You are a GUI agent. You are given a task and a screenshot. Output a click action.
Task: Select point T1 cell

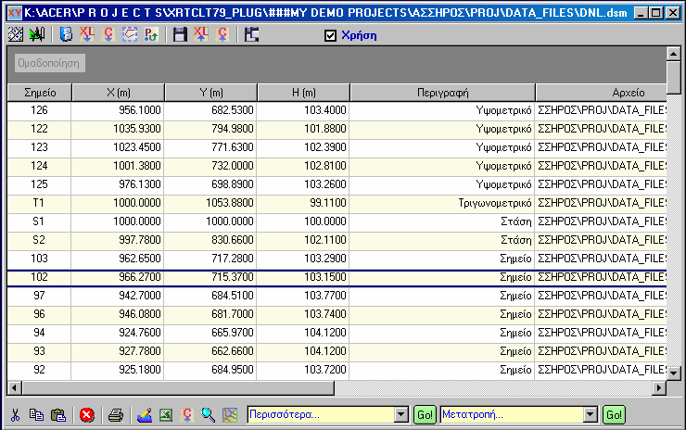click(39, 203)
